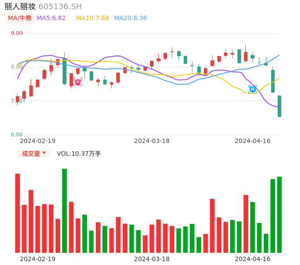Image resolution: width=300 pixels, height=265 pixels.
Task: Click the MA5:6.82 legend label
Action: (51, 18)
